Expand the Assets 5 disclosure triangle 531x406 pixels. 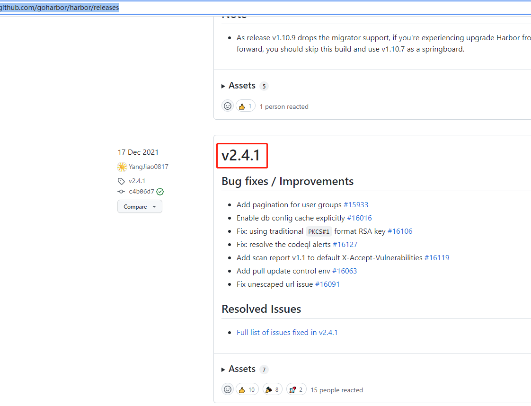coord(223,86)
